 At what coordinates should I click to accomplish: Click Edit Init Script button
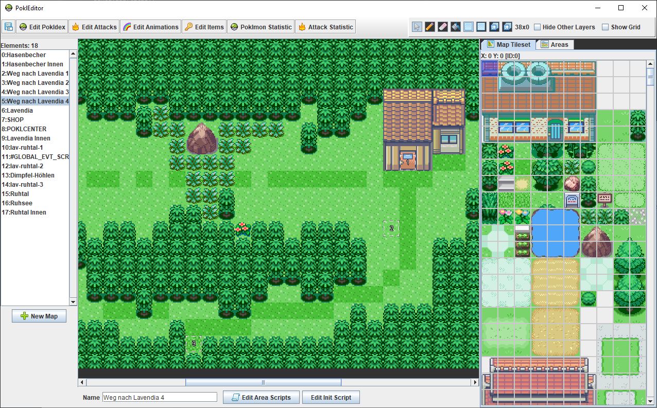[x=331, y=397]
